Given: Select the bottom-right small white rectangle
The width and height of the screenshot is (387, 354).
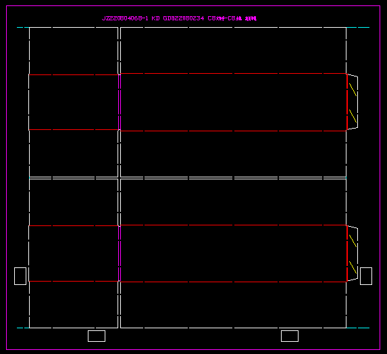Looking at the screenshot, I should (290, 336).
